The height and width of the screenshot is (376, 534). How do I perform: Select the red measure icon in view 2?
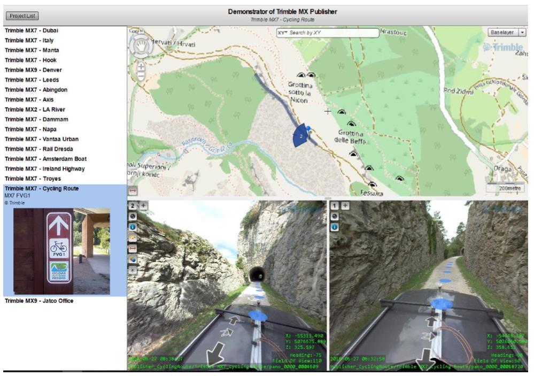133,249
